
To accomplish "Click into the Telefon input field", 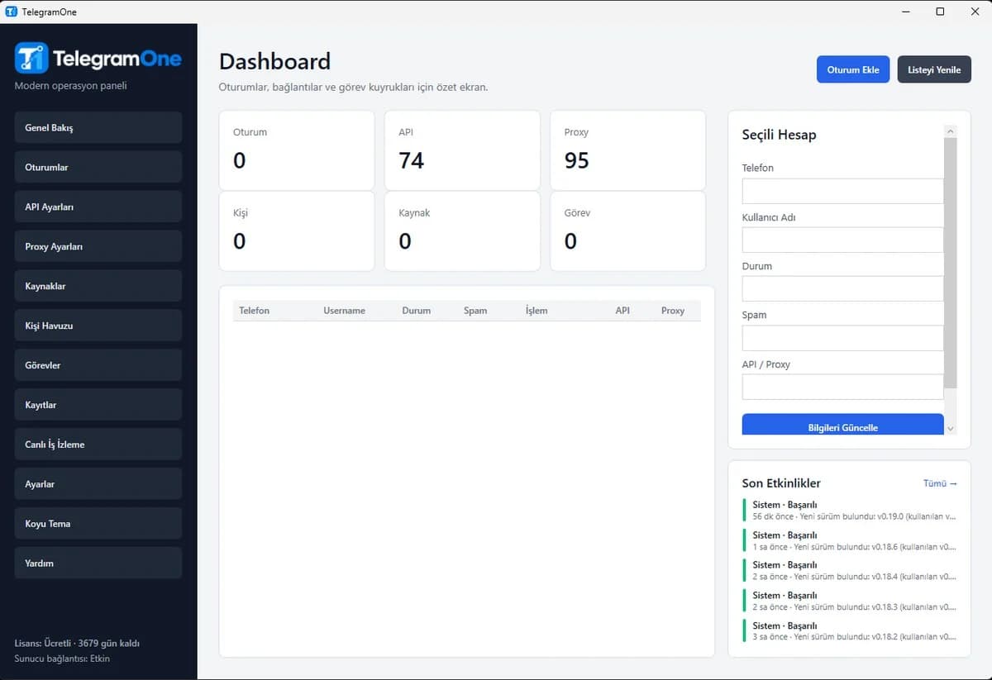I will pos(842,191).
